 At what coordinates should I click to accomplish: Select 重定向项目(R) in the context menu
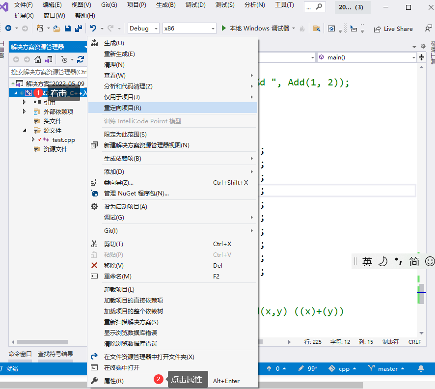tap(123, 108)
